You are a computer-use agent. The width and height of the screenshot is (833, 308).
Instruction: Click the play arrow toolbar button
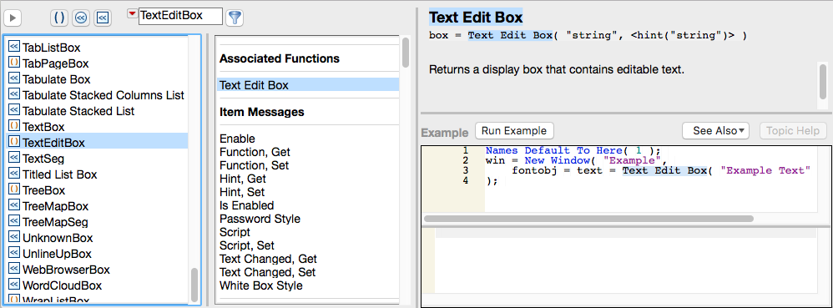tap(13, 18)
